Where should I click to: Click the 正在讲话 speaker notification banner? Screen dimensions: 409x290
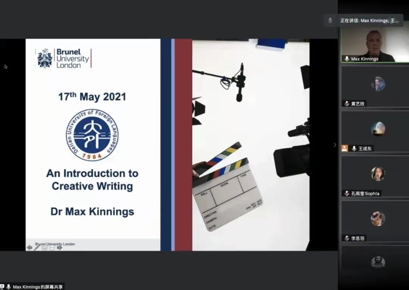click(369, 20)
